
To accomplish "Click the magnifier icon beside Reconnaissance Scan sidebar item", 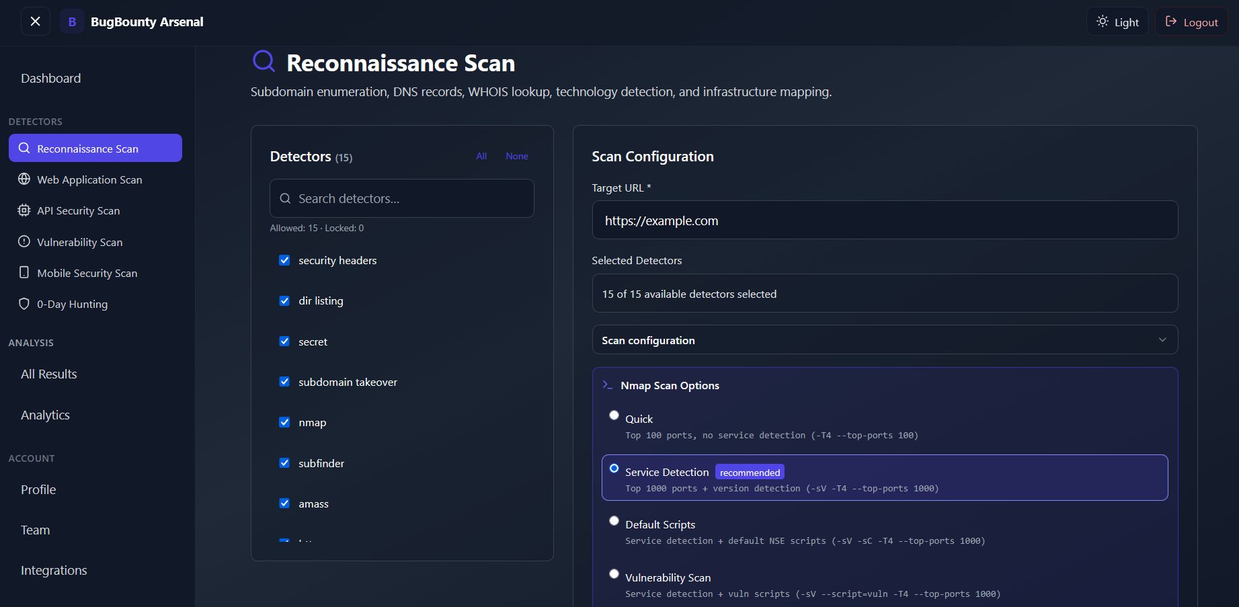I will pyautogui.click(x=24, y=148).
